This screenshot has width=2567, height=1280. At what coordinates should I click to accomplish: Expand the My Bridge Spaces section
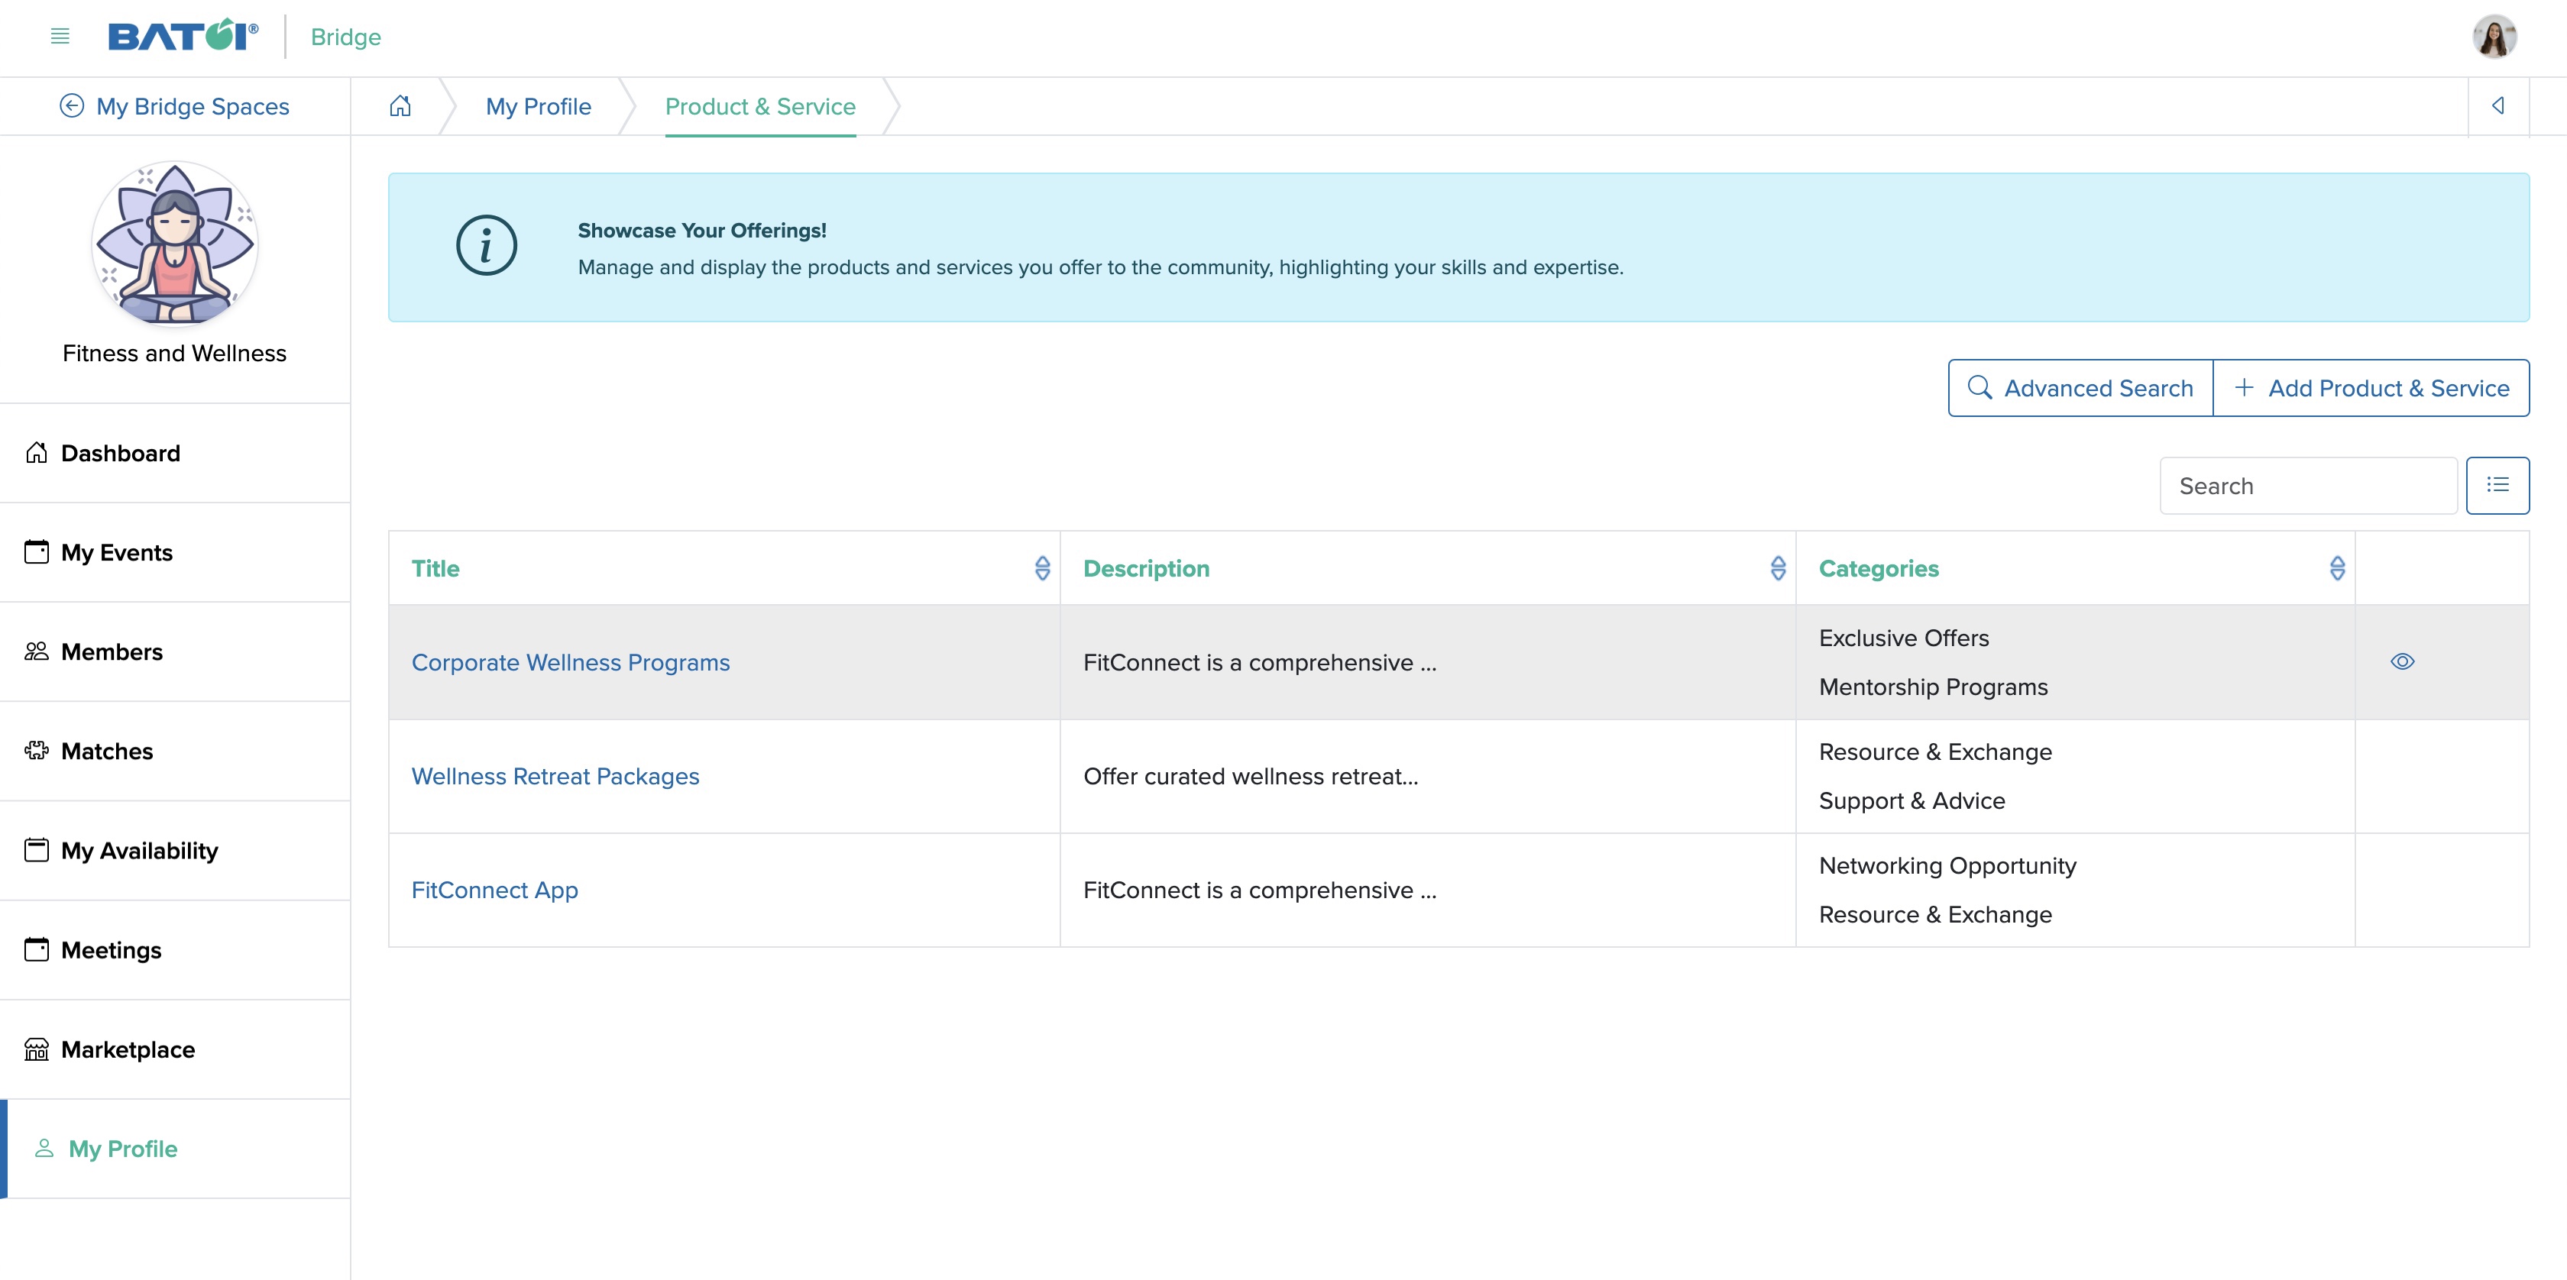tap(175, 106)
